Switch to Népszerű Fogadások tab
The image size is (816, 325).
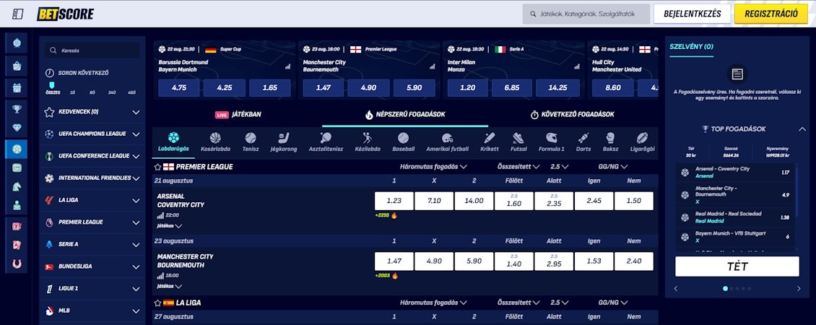tap(405, 115)
